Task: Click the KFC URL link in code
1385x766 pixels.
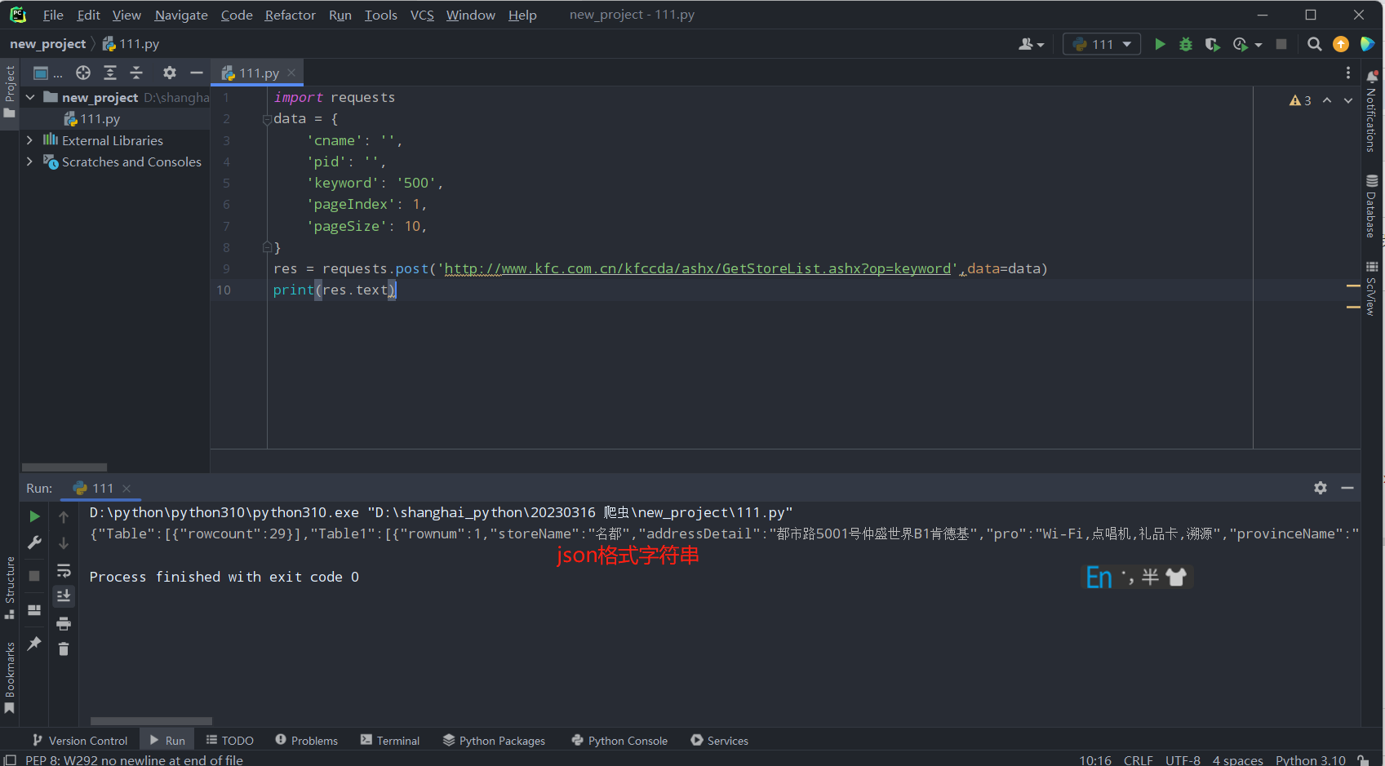Action: pos(698,268)
